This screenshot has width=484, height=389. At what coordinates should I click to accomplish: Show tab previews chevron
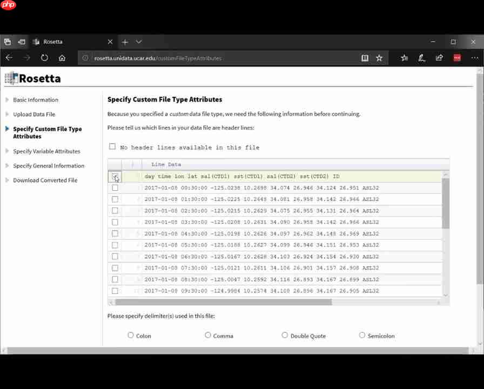pos(139,42)
